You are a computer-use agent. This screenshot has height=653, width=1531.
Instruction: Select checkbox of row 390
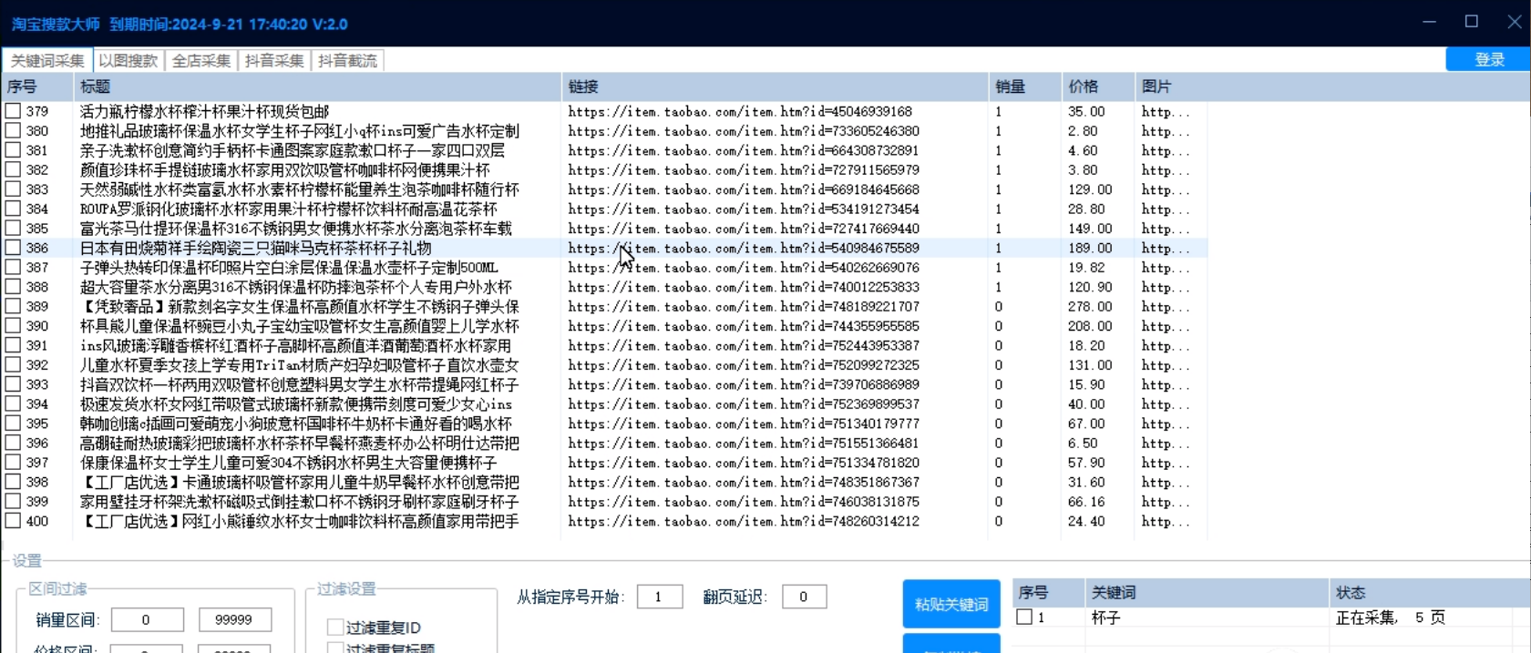click(x=13, y=325)
